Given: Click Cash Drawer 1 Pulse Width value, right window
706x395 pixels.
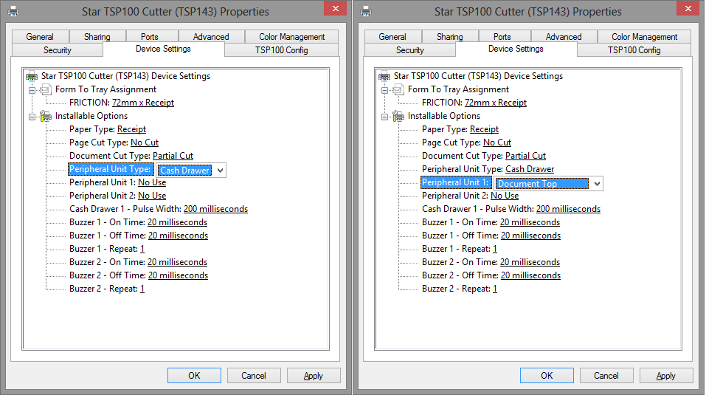Looking at the screenshot, I should pos(568,209).
